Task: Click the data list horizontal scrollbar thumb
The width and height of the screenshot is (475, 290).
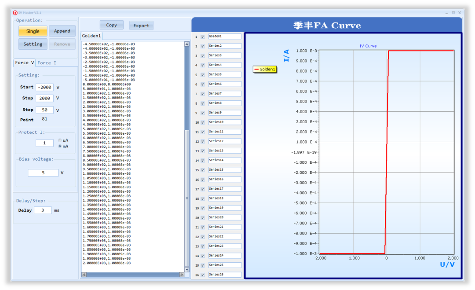Action: tap(133, 275)
